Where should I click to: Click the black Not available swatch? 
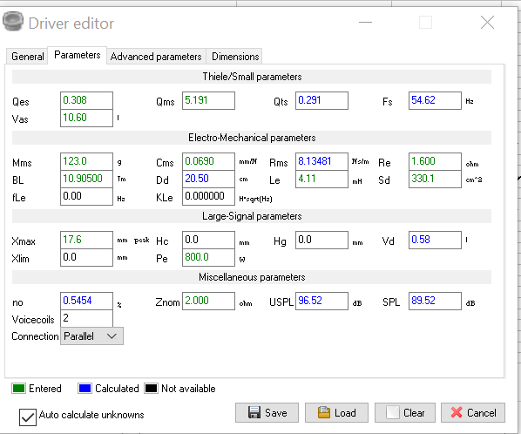tap(151, 388)
